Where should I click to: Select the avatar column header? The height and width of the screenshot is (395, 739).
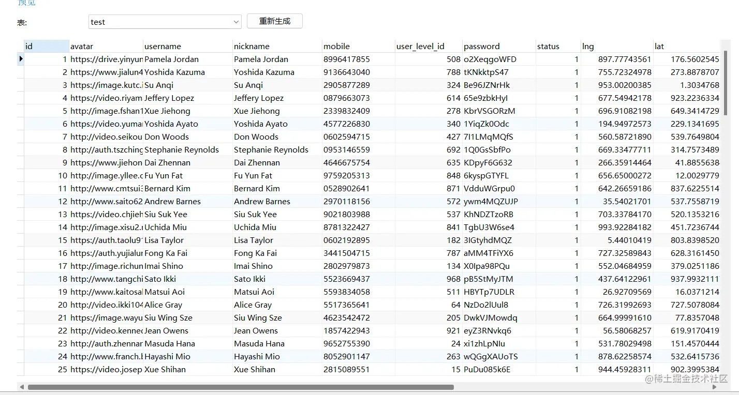click(106, 46)
